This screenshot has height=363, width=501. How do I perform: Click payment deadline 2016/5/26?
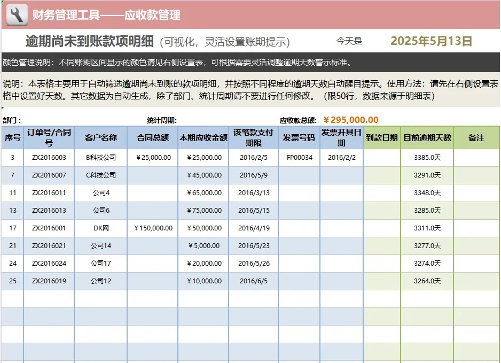point(254,263)
